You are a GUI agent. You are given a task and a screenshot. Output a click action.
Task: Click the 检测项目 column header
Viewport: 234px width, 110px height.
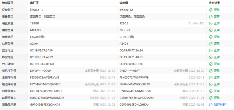point(8,3)
